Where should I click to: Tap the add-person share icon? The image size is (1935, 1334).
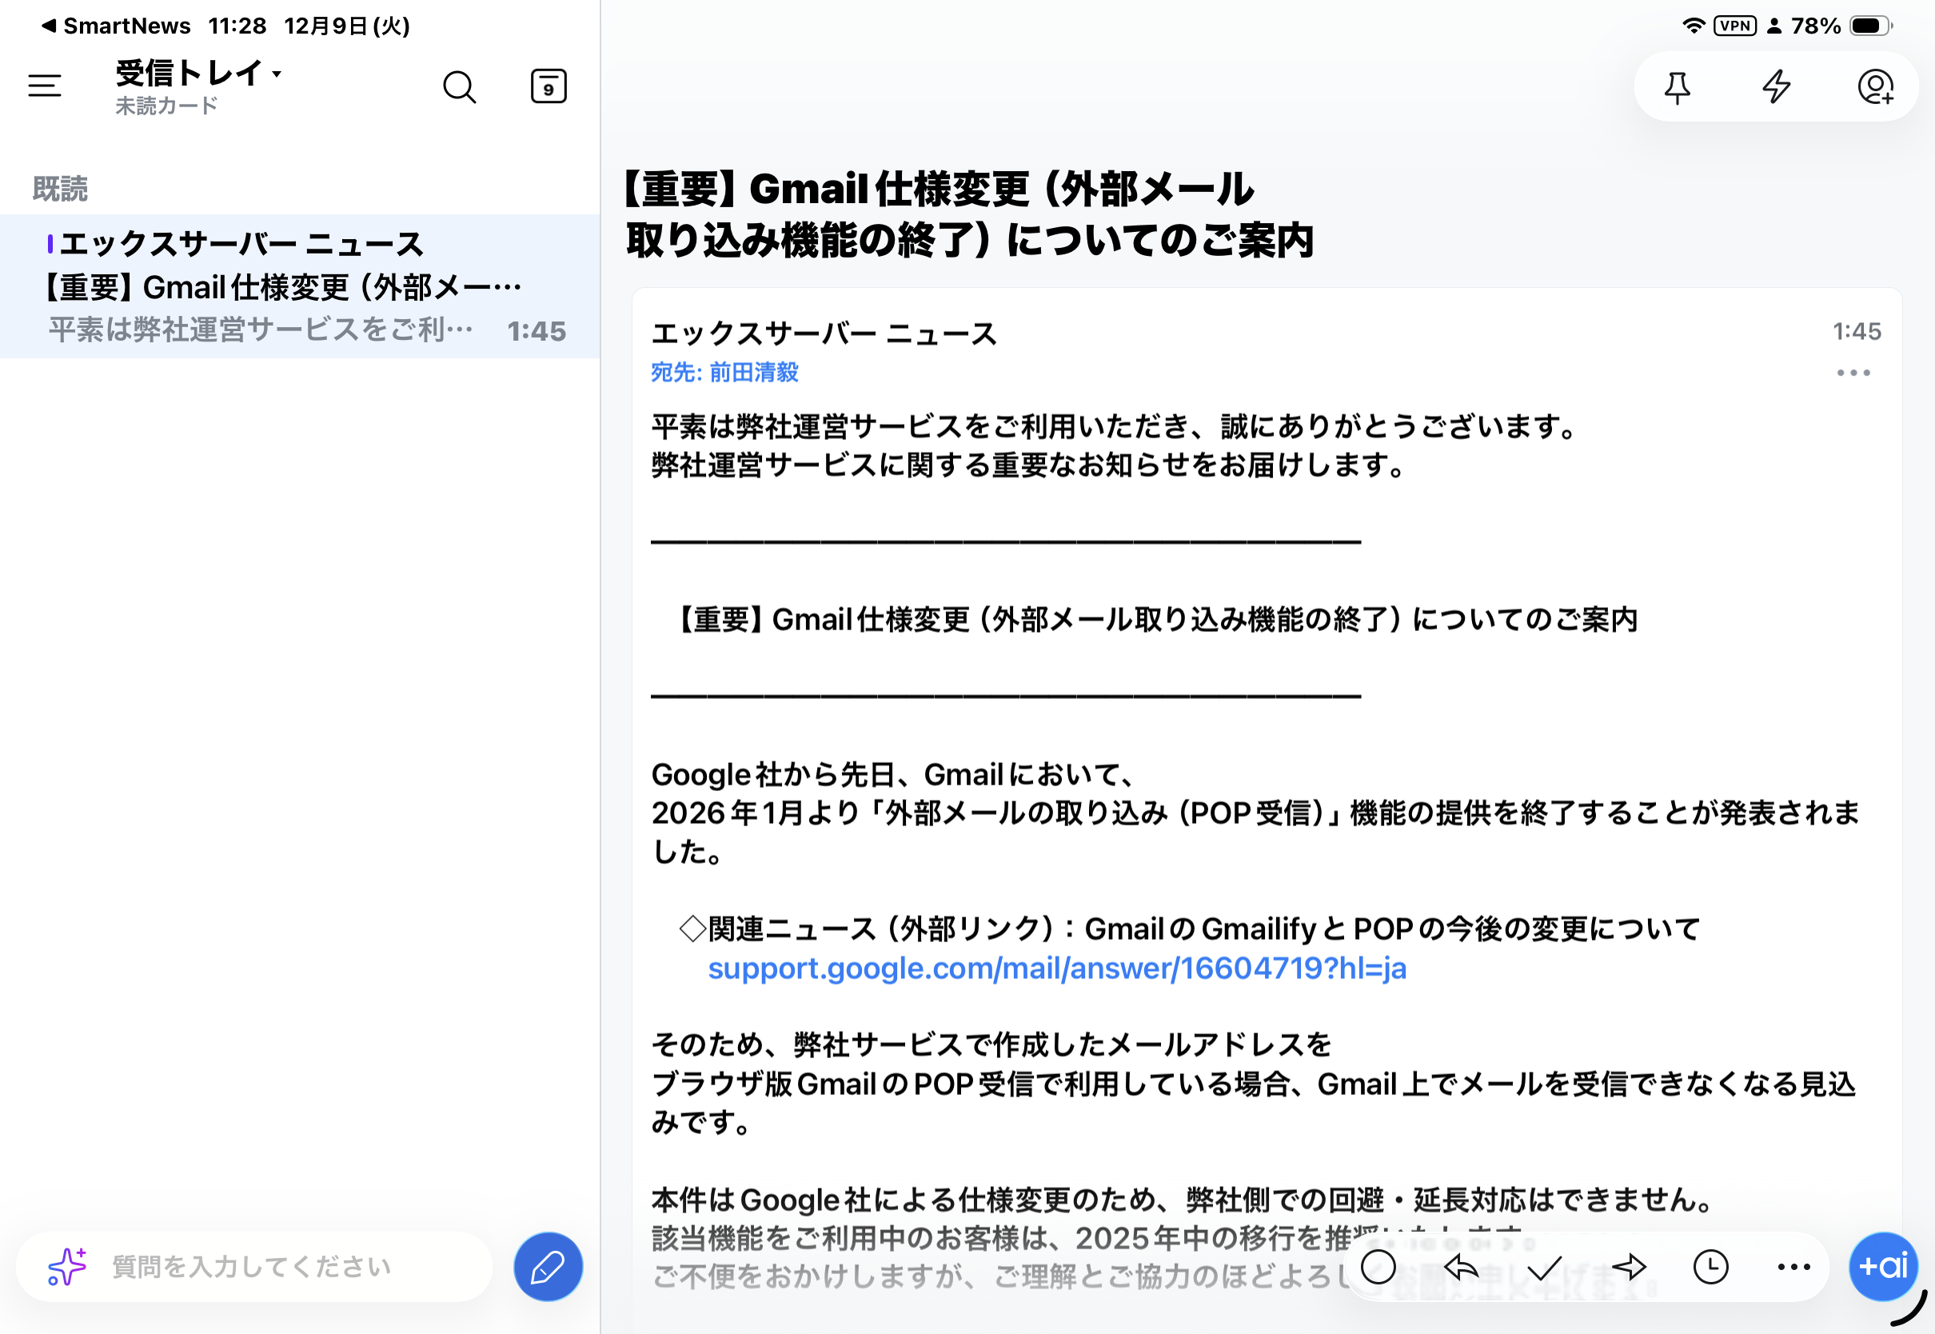point(1875,87)
